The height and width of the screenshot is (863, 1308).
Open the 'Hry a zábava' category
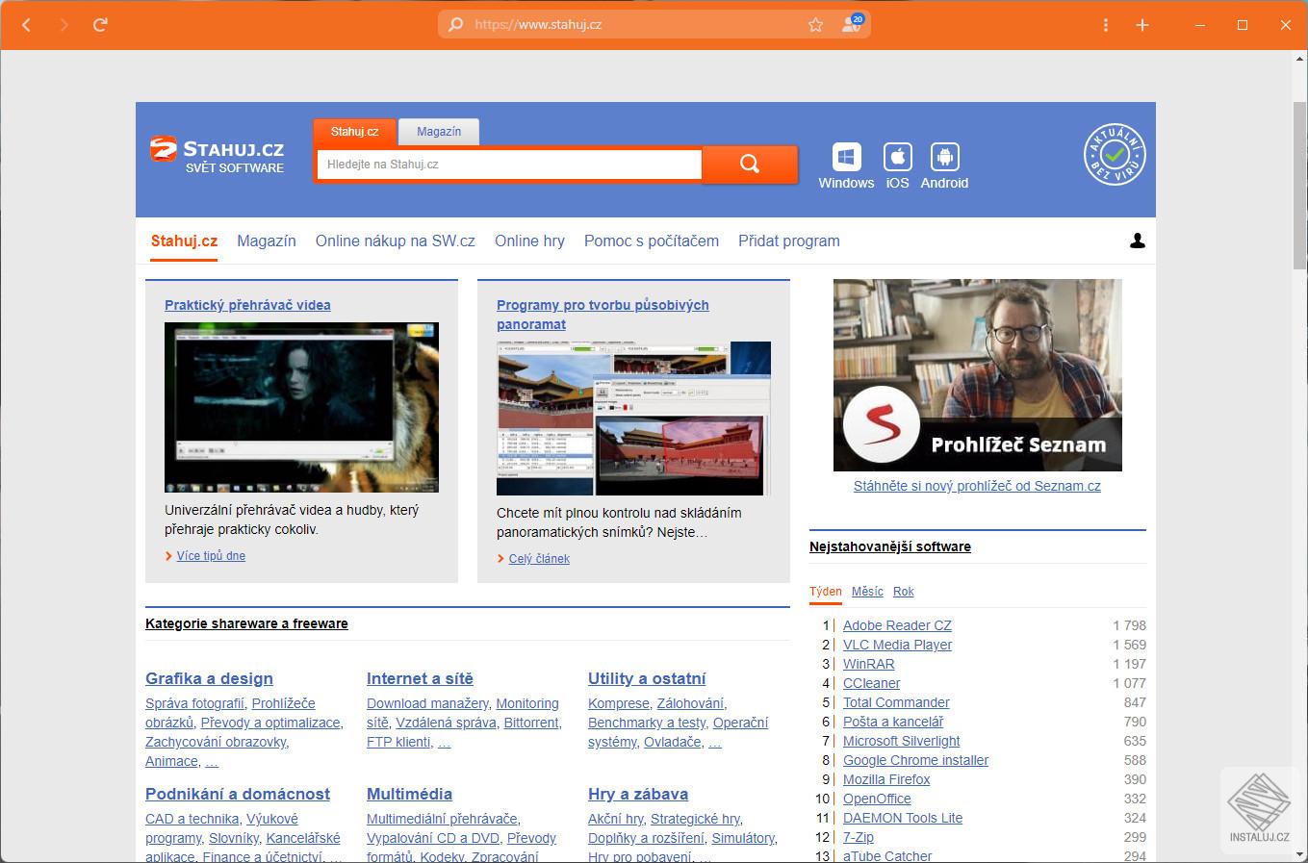click(x=638, y=794)
